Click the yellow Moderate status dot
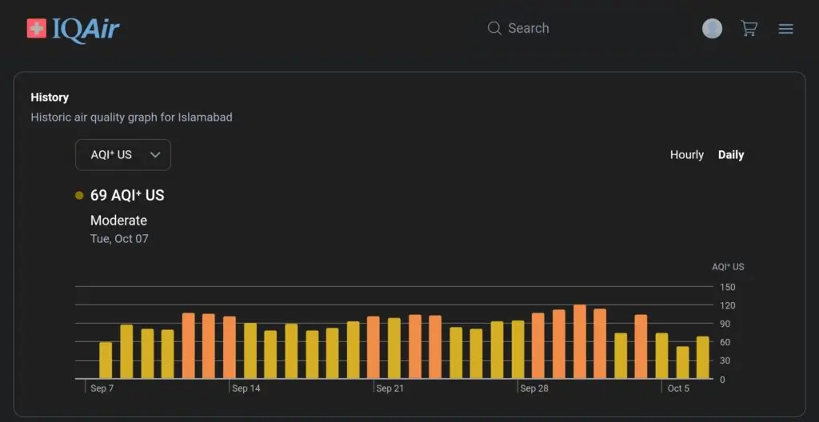 click(x=79, y=195)
